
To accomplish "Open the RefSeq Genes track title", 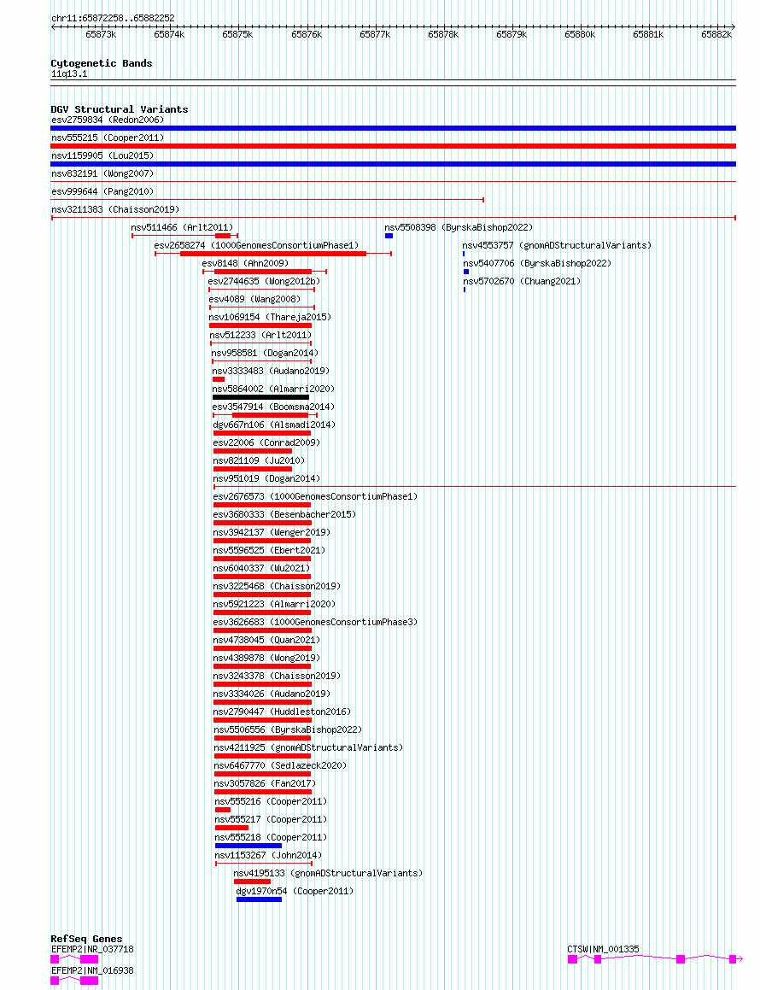I will tap(86, 939).
